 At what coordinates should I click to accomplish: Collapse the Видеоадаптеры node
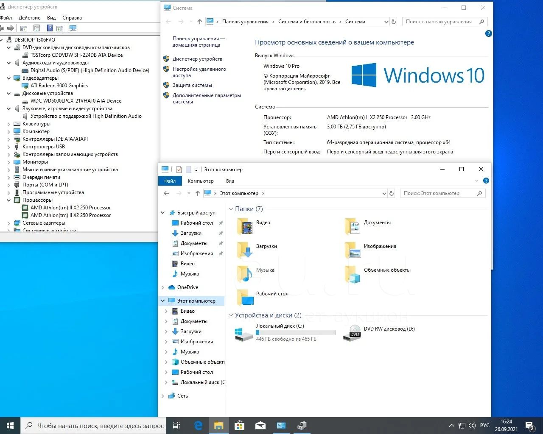coord(9,78)
